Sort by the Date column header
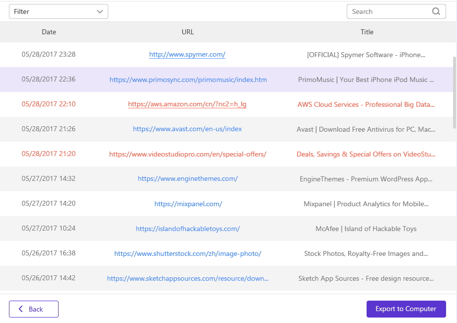The image size is (457, 323). click(49, 32)
